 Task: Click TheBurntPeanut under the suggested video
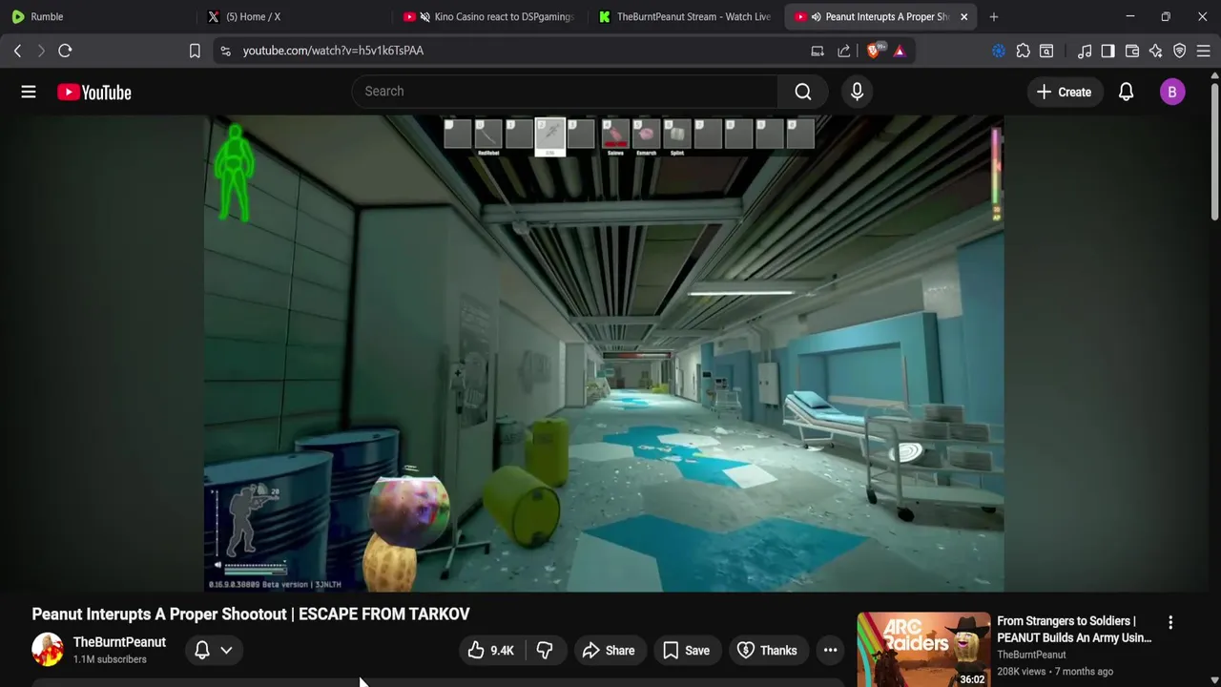coord(1031,655)
